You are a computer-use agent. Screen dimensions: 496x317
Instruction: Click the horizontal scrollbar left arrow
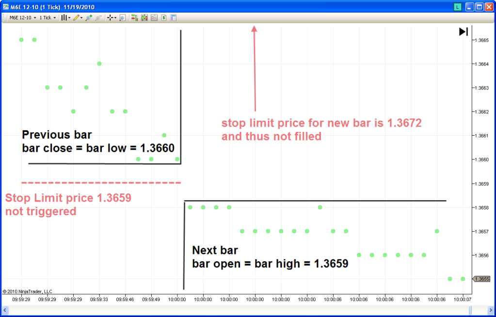tap(5, 309)
